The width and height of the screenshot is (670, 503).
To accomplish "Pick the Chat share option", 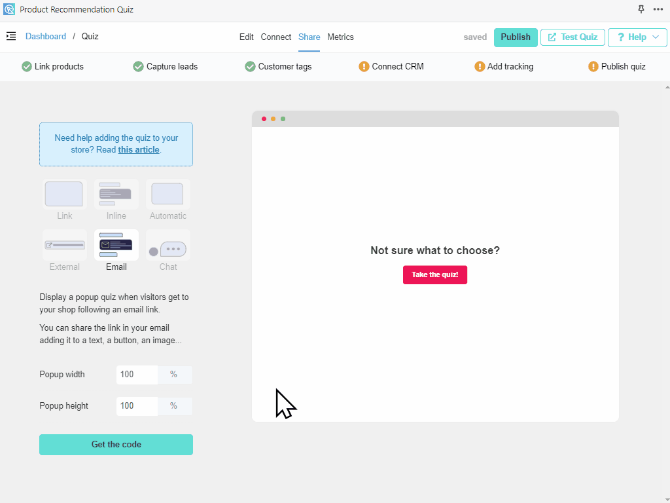I will (x=168, y=251).
